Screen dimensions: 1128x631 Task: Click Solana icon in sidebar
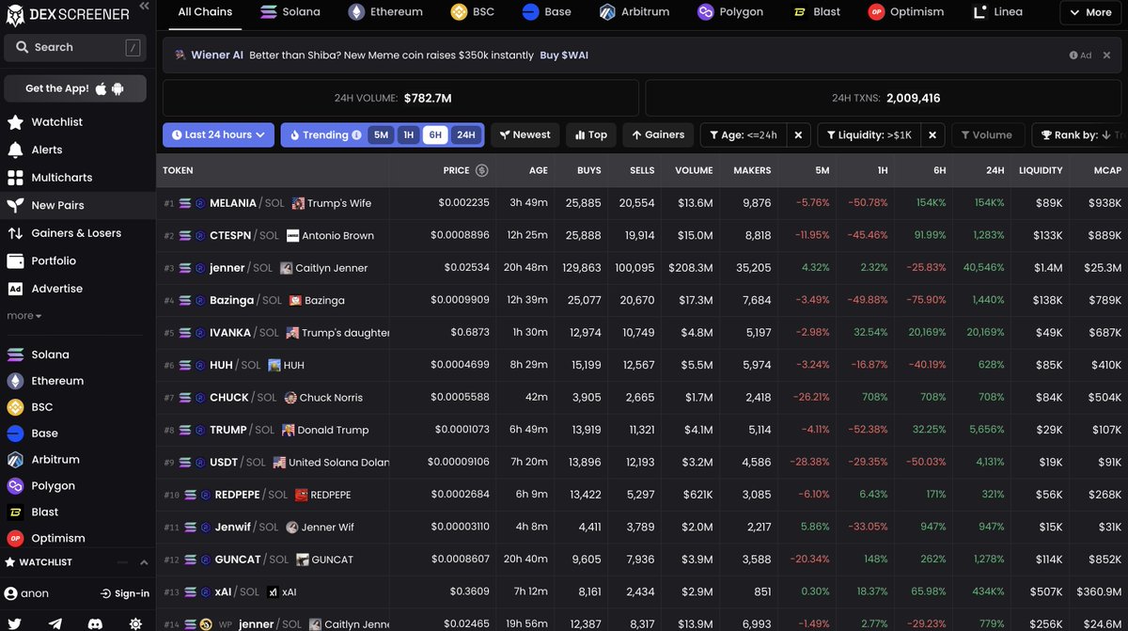pyautogui.click(x=15, y=355)
